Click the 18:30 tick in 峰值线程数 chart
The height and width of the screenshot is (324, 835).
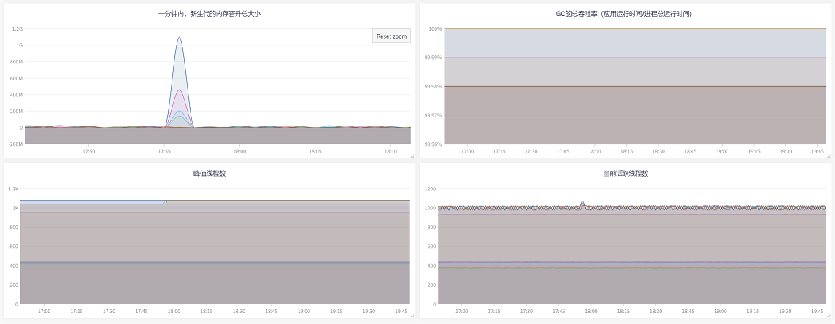click(x=239, y=311)
